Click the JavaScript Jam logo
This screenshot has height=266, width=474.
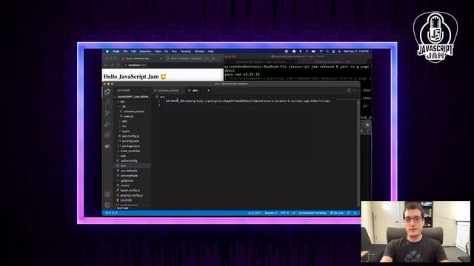coord(435,37)
